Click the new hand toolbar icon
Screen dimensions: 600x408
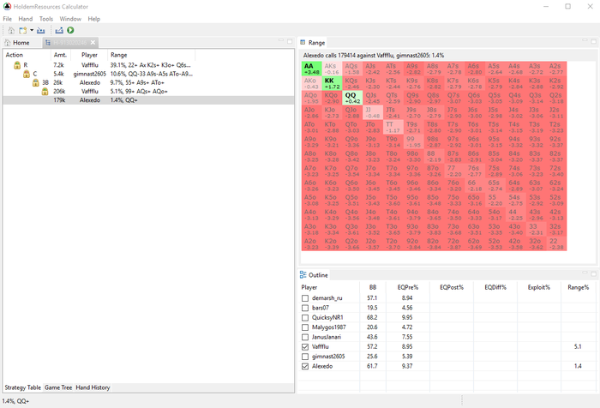tap(23, 30)
